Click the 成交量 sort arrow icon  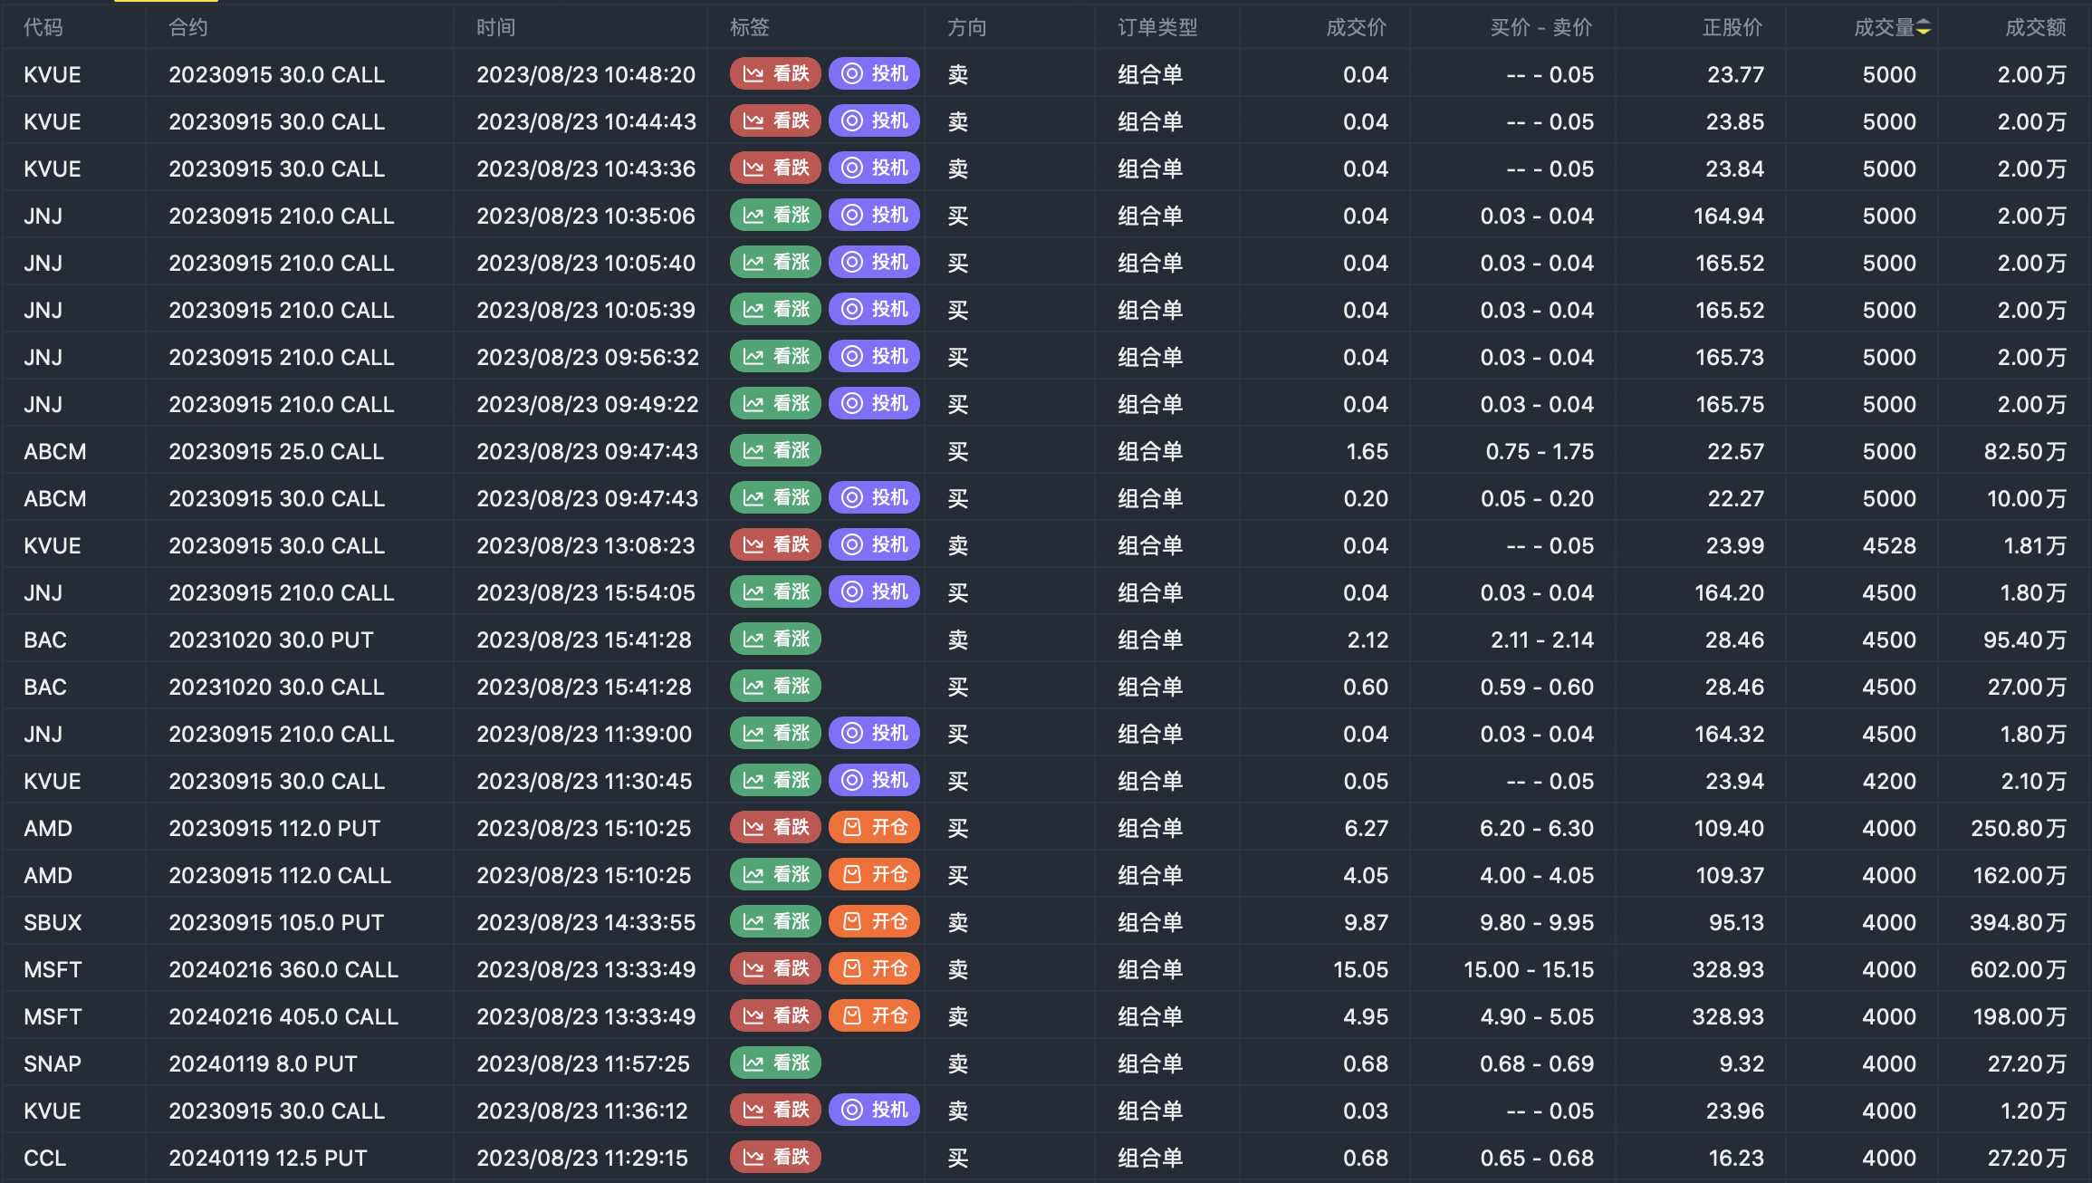point(1924,28)
